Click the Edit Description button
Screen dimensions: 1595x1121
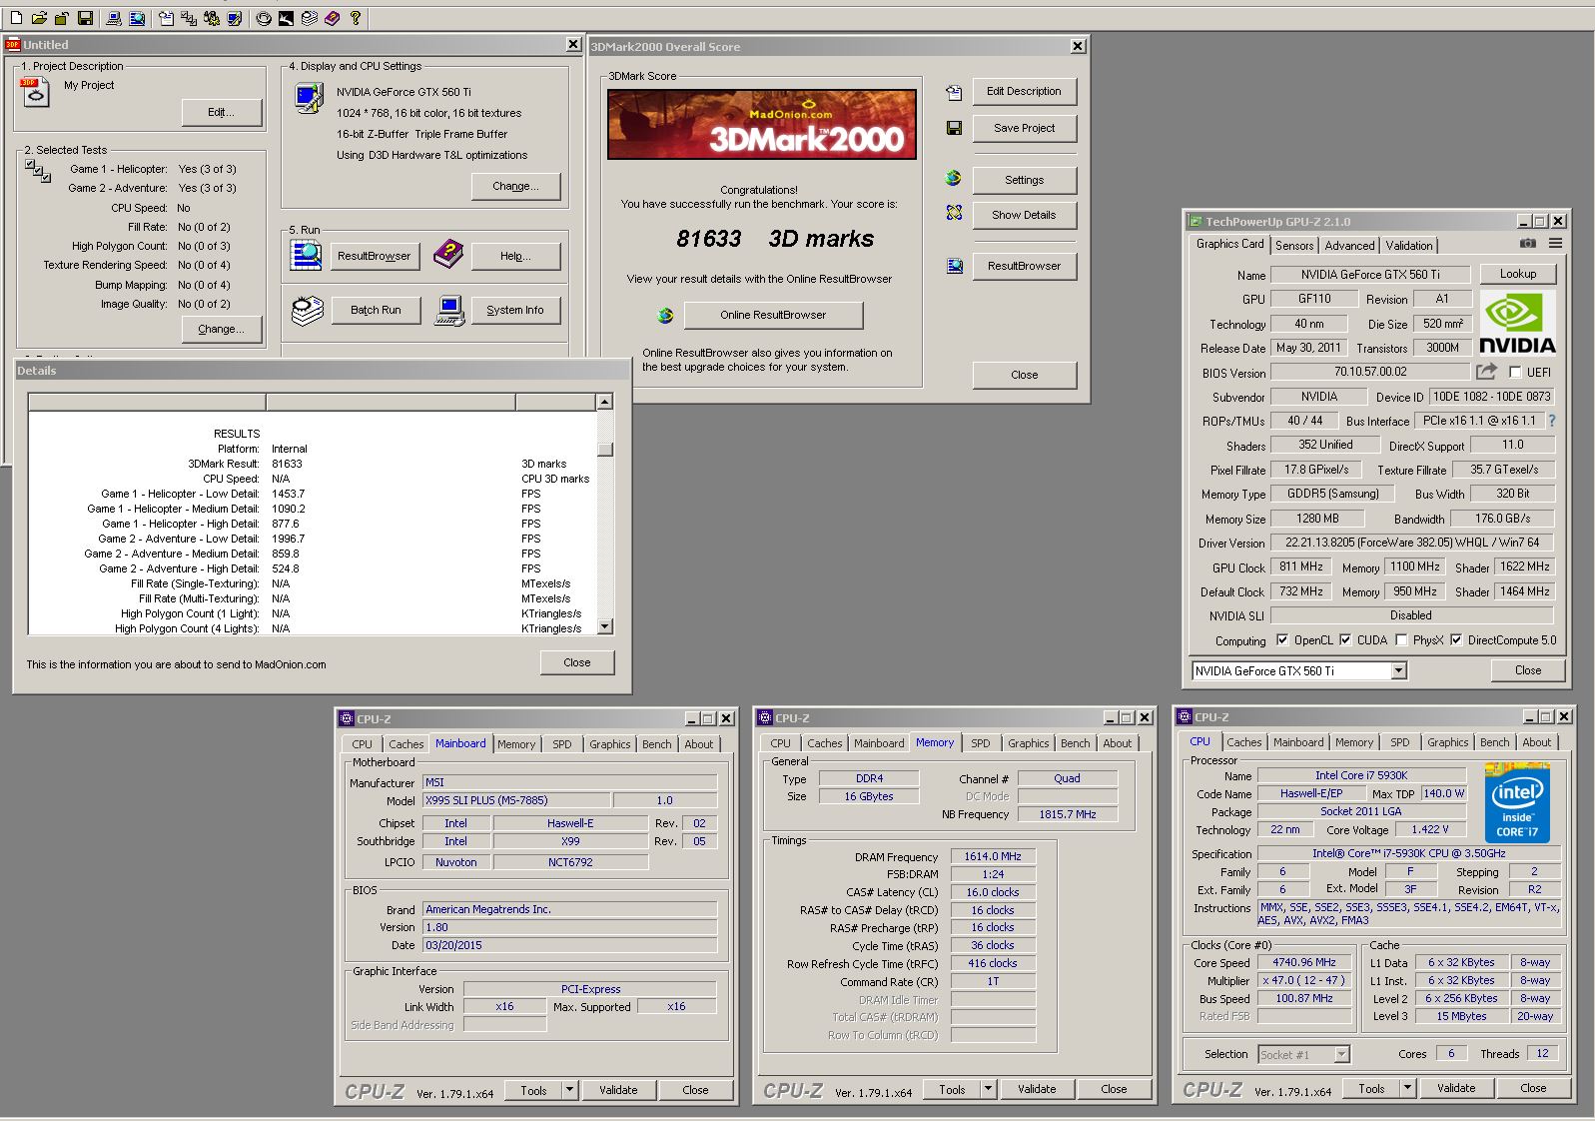(x=1024, y=91)
